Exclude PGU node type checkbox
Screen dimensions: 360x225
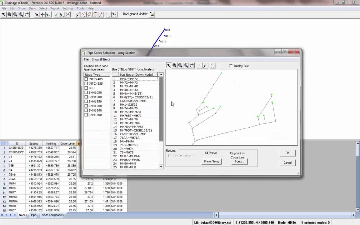tap(86, 88)
